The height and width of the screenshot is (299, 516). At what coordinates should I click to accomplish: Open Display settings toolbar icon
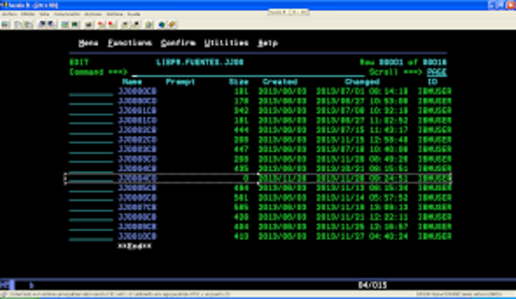[64, 25]
